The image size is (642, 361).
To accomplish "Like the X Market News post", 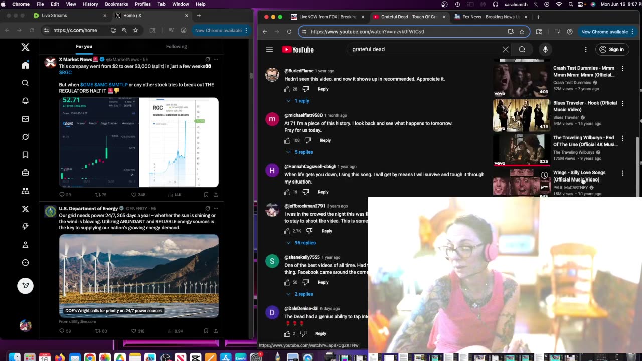I will point(134,195).
